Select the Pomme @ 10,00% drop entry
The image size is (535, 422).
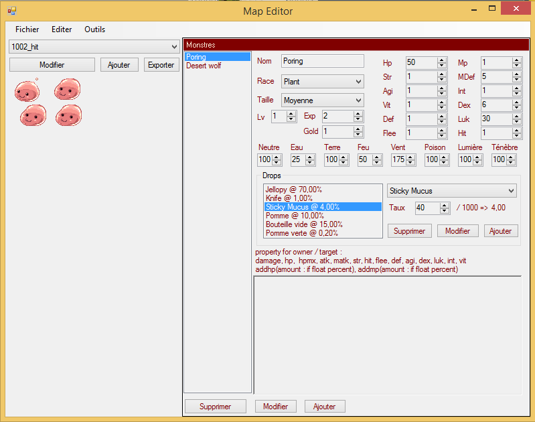coord(323,216)
